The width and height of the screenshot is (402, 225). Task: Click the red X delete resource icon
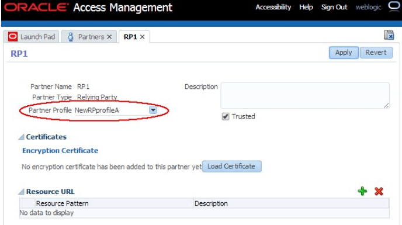379,191
